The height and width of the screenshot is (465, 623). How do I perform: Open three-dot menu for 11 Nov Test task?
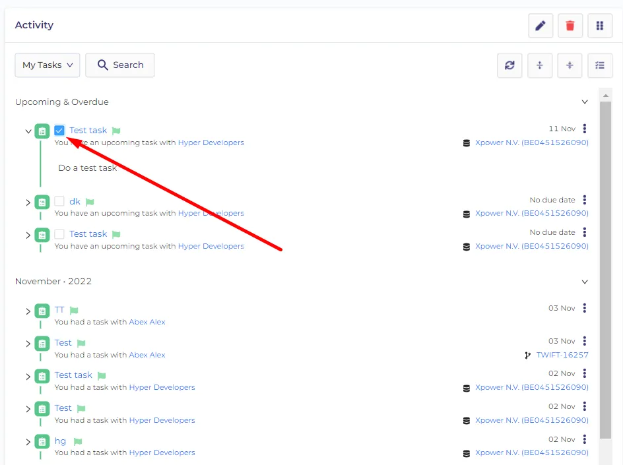[585, 129]
